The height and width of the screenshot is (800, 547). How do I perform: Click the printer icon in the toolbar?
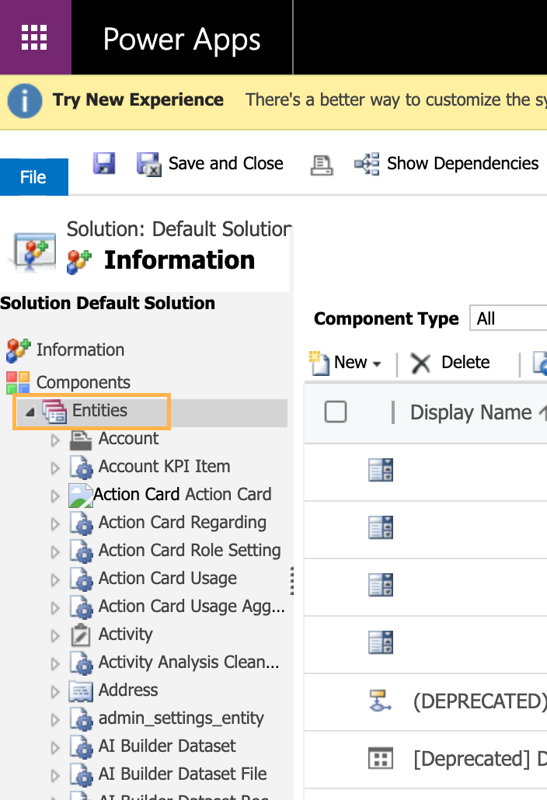[x=322, y=164]
